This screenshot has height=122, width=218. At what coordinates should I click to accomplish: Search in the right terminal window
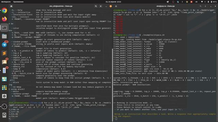(x=201, y=6)
